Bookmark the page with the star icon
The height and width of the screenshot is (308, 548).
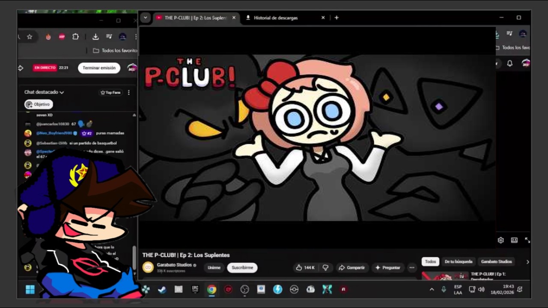30,37
